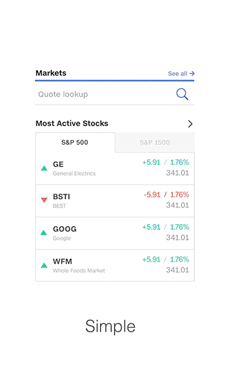Switch to the S&P 1500 tab
231x382 pixels.
click(x=155, y=143)
